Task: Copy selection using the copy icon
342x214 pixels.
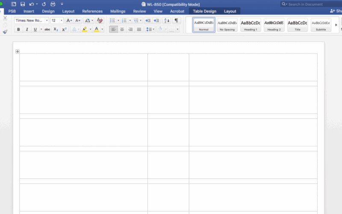Action: (x=5, y=25)
